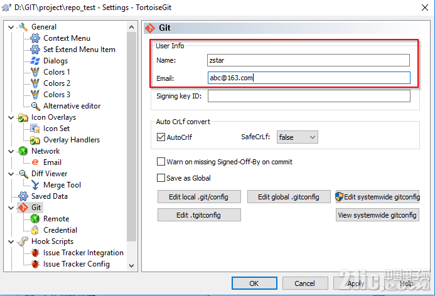Click the Cancel button
435x296 pixels.
(305, 283)
